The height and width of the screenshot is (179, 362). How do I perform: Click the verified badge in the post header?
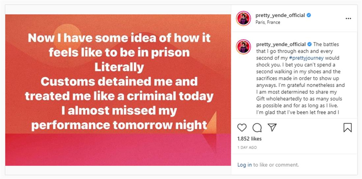(309, 15)
